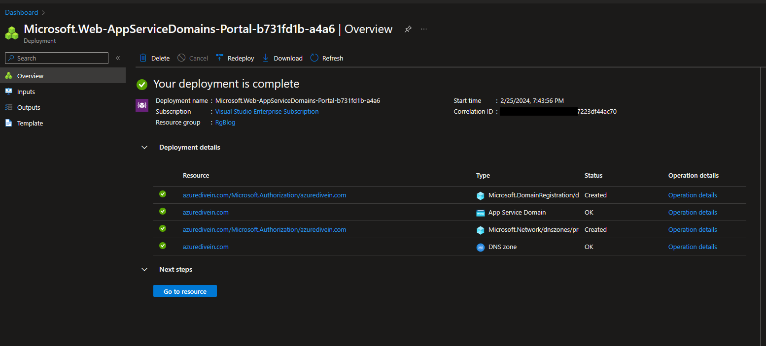766x346 pixels.
Task: Click the Download arrow icon
Action: [266, 58]
